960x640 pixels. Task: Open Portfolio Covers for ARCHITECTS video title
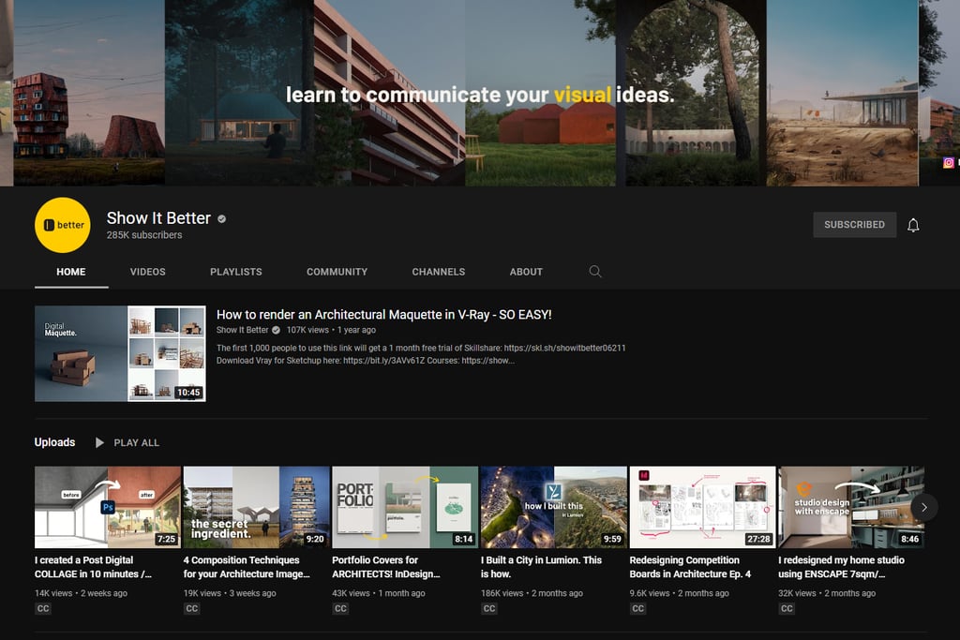(x=385, y=567)
